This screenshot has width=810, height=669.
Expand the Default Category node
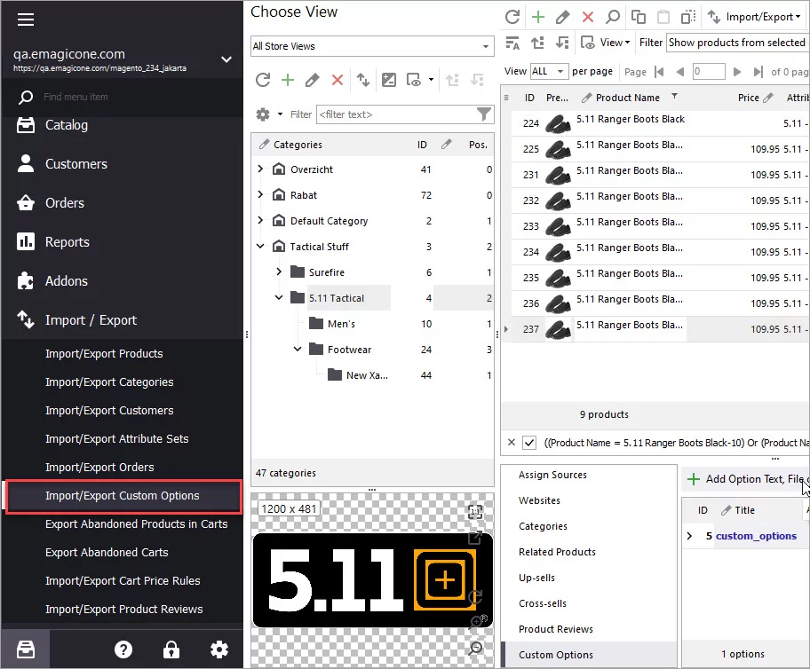click(260, 220)
